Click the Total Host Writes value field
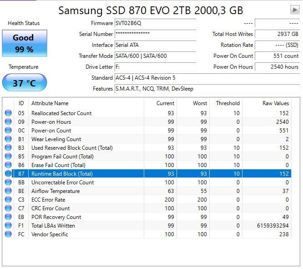Screen dimensions: 303x269 [x=278, y=34]
